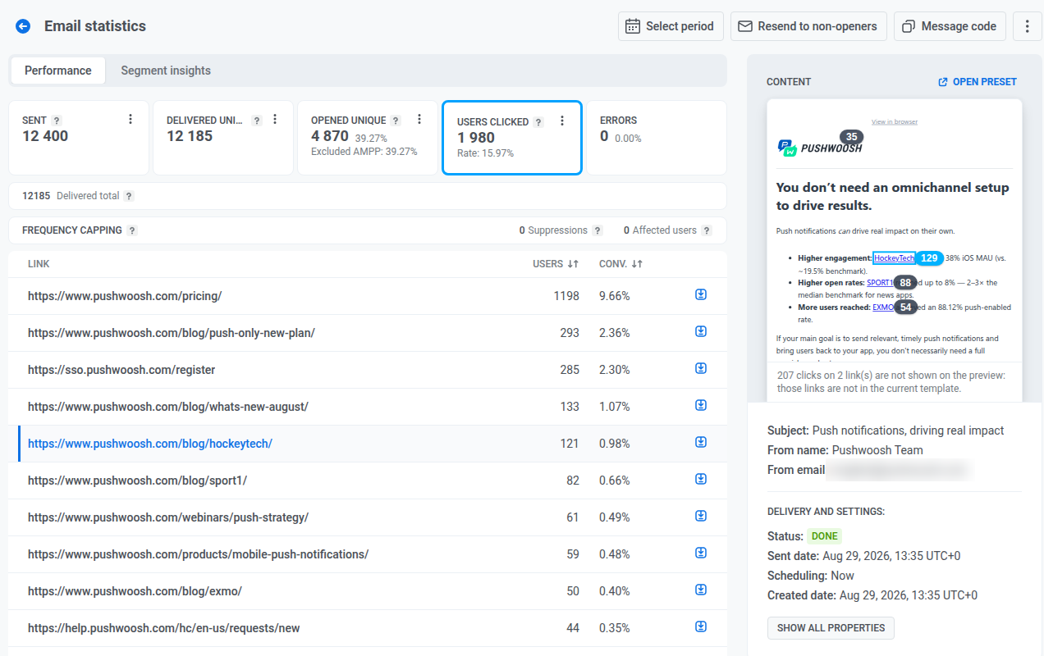Open the OPENED UNIQUE card three-dot menu

[x=419, y=120]
